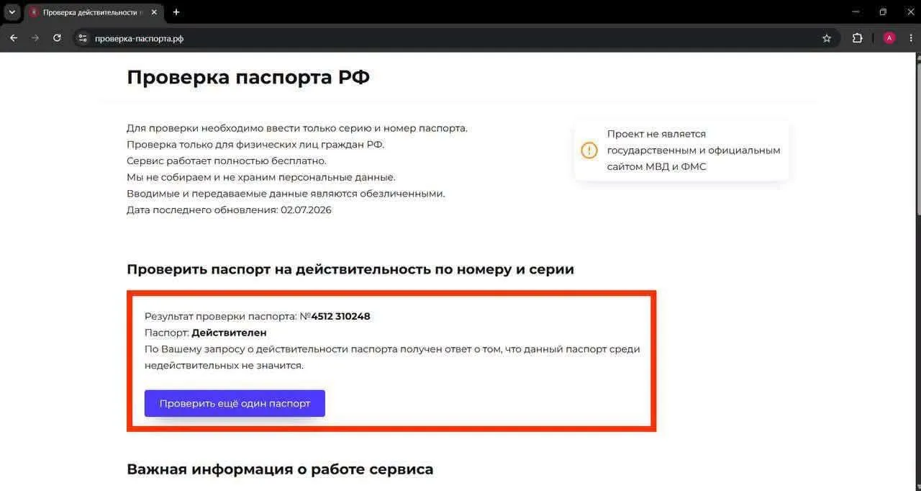Open site information icon in address bar

click(83, 38)
